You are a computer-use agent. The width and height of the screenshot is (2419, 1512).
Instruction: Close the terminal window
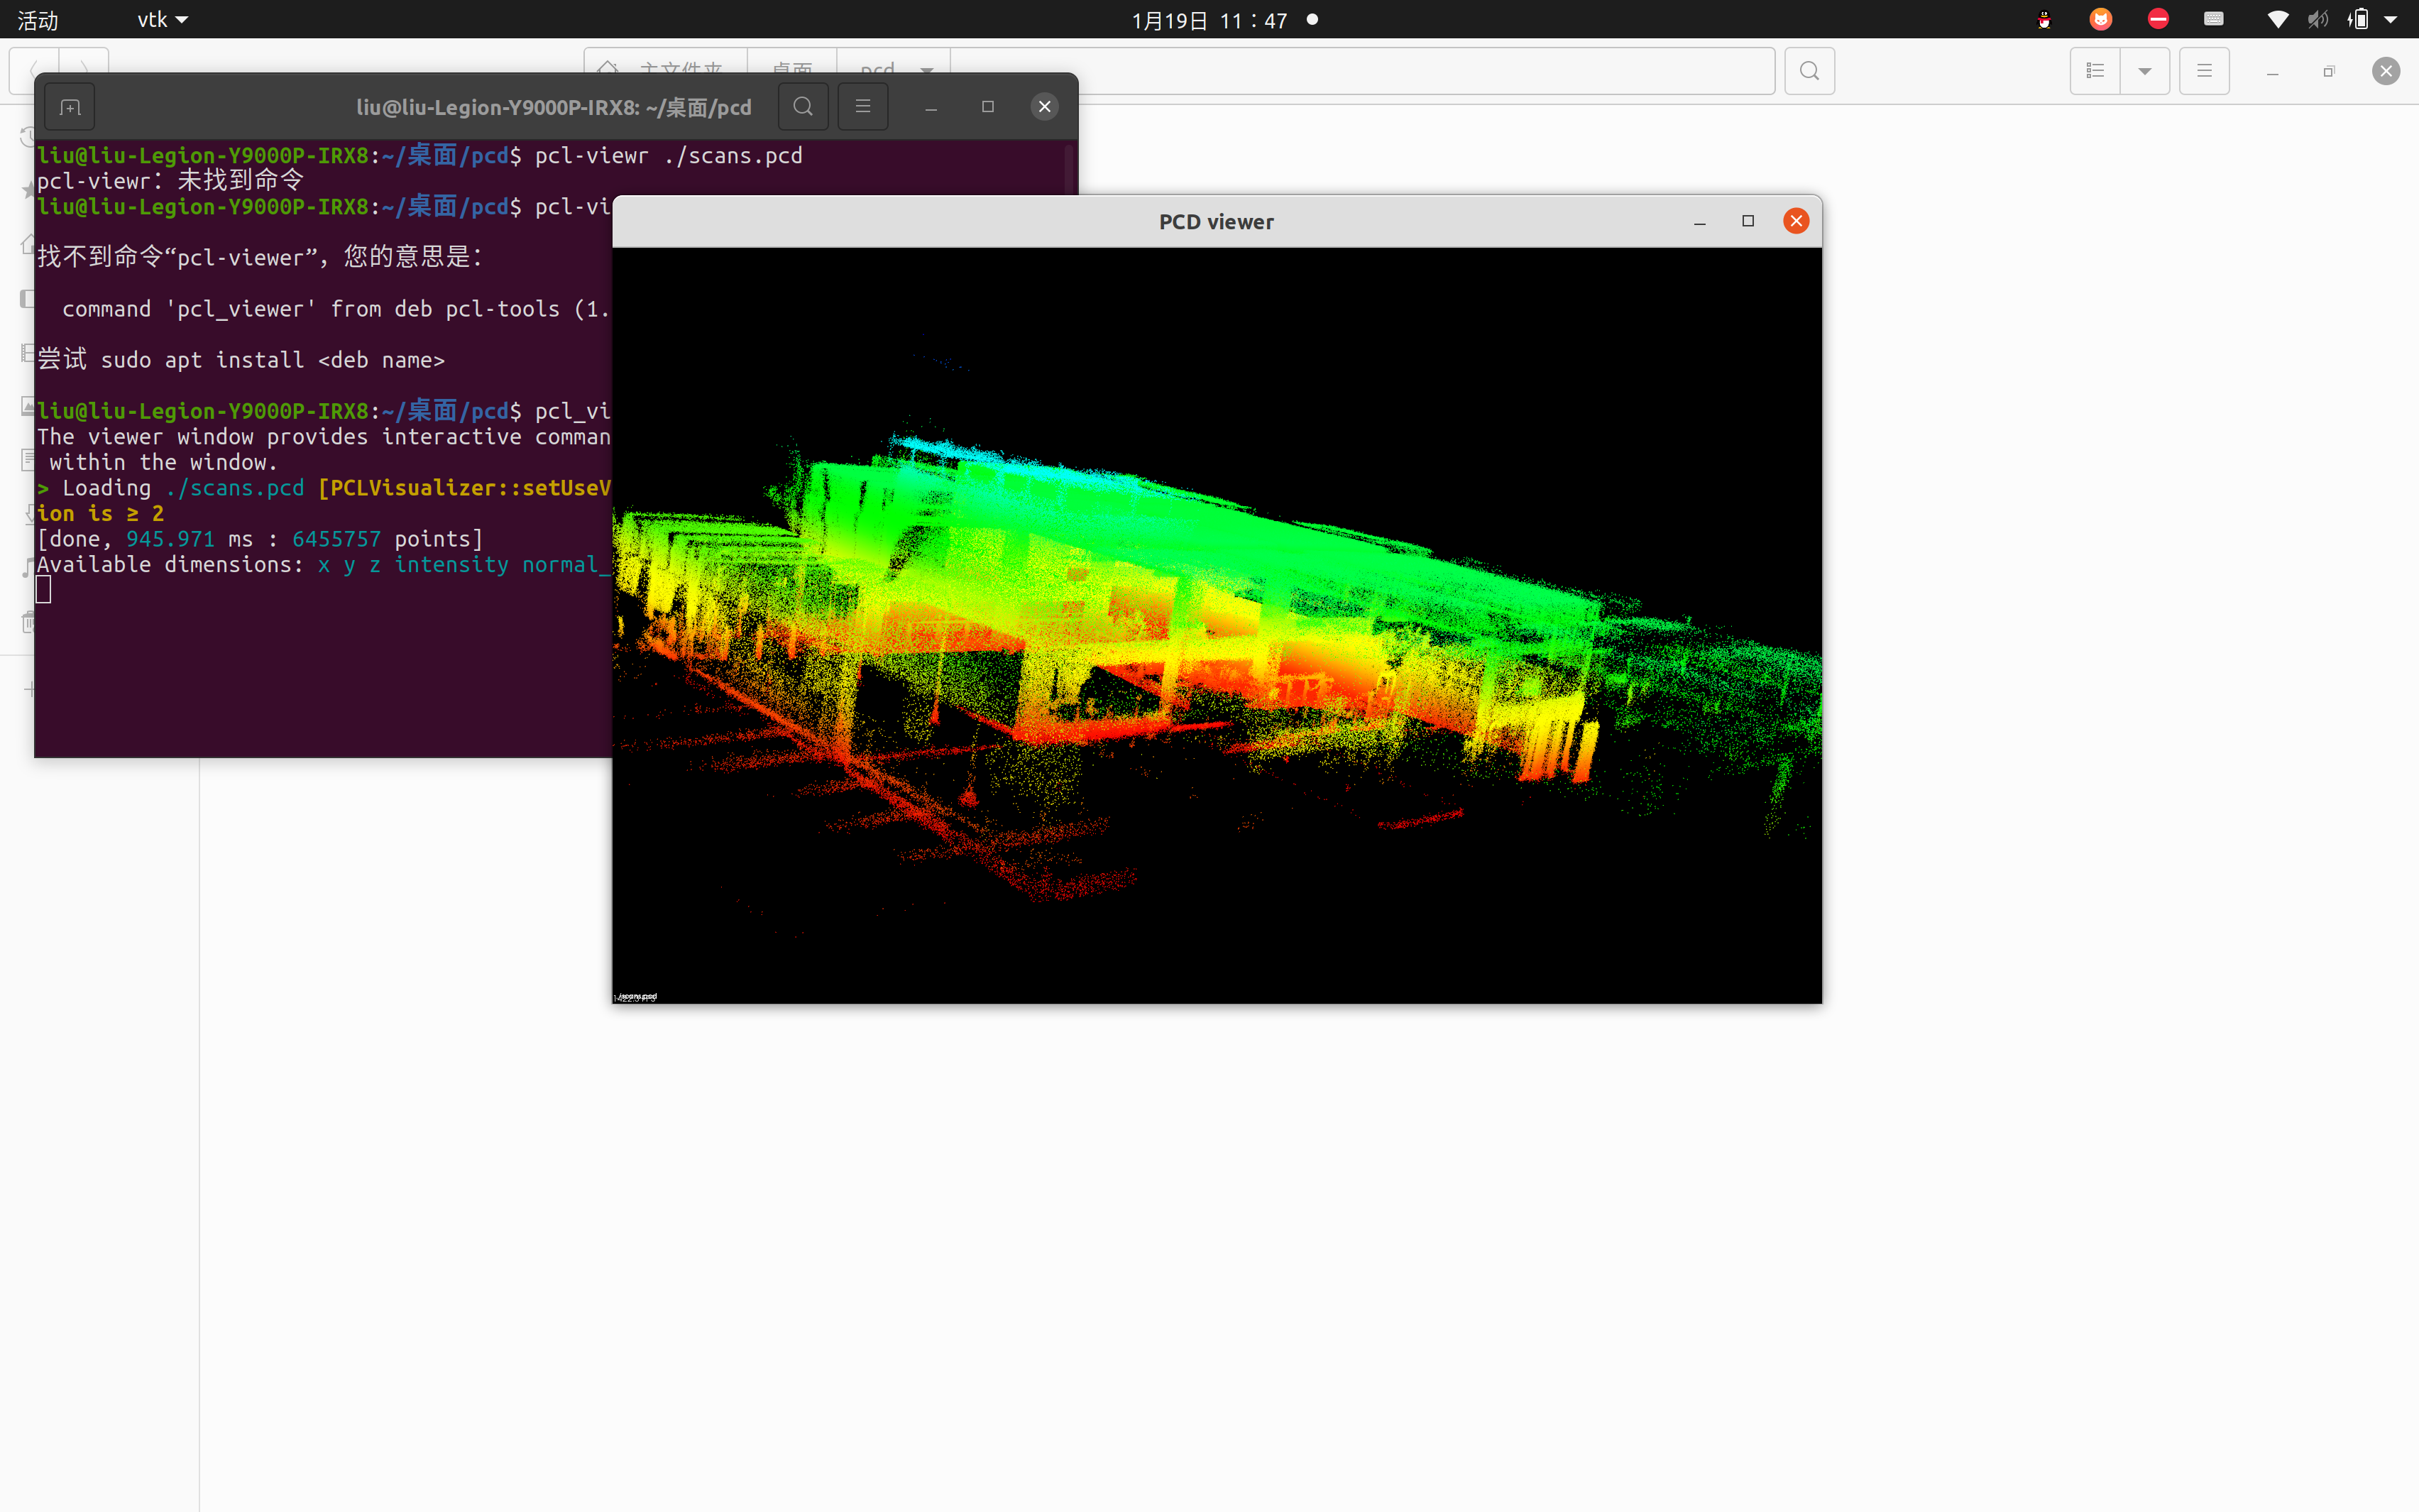pyautogui.click(x=1045, y=107)
